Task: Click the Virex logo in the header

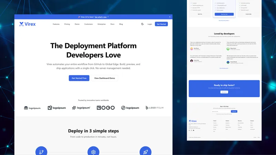Action: [27, 24]
